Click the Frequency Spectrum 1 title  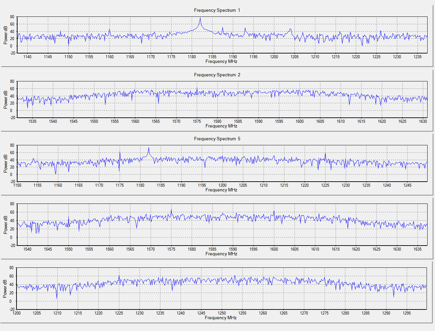217,10
